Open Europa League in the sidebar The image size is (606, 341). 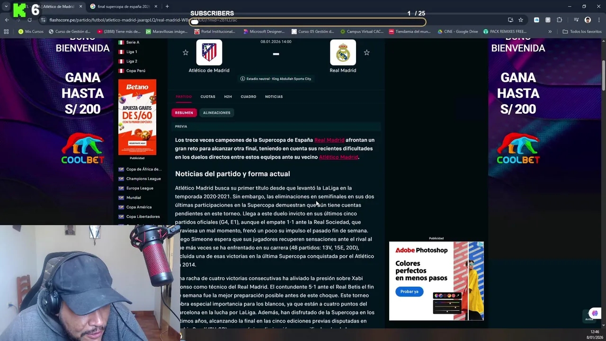click(x=140, y=188)
